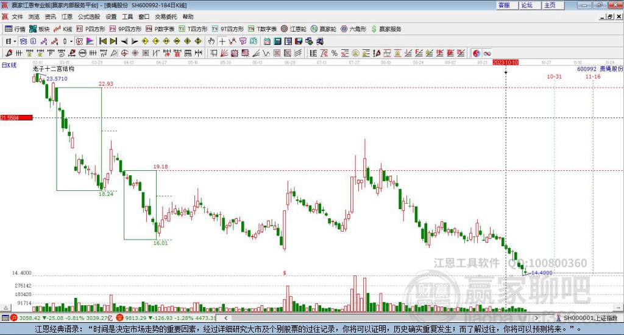Open the 资讯 menu
This screenshot has width=624, height=335.
tap(50, 16)
